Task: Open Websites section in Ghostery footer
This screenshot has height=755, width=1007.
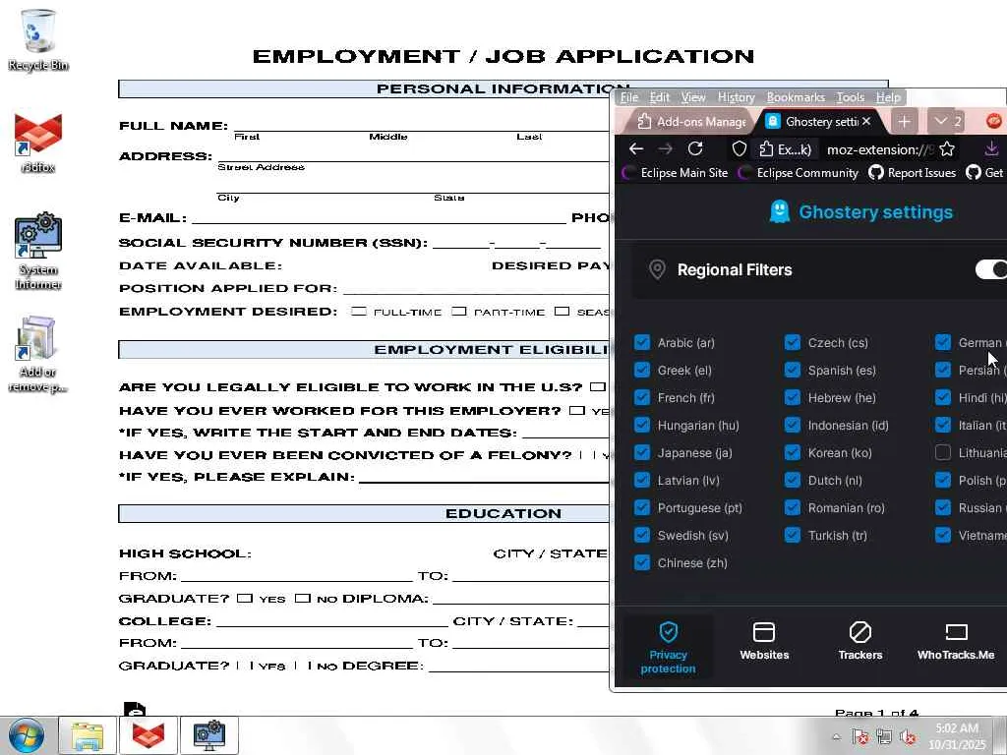Action: pyautogui.click(x=764, y=641)
